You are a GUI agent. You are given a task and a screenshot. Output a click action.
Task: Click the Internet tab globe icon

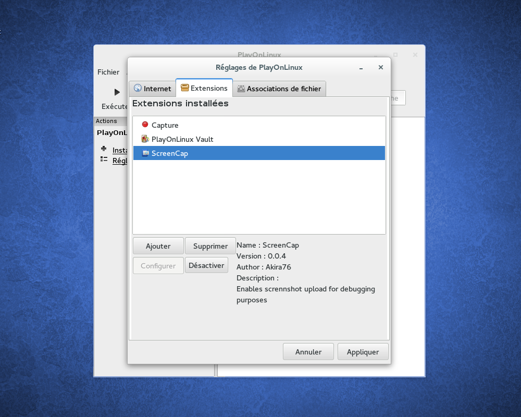point(138,88)
